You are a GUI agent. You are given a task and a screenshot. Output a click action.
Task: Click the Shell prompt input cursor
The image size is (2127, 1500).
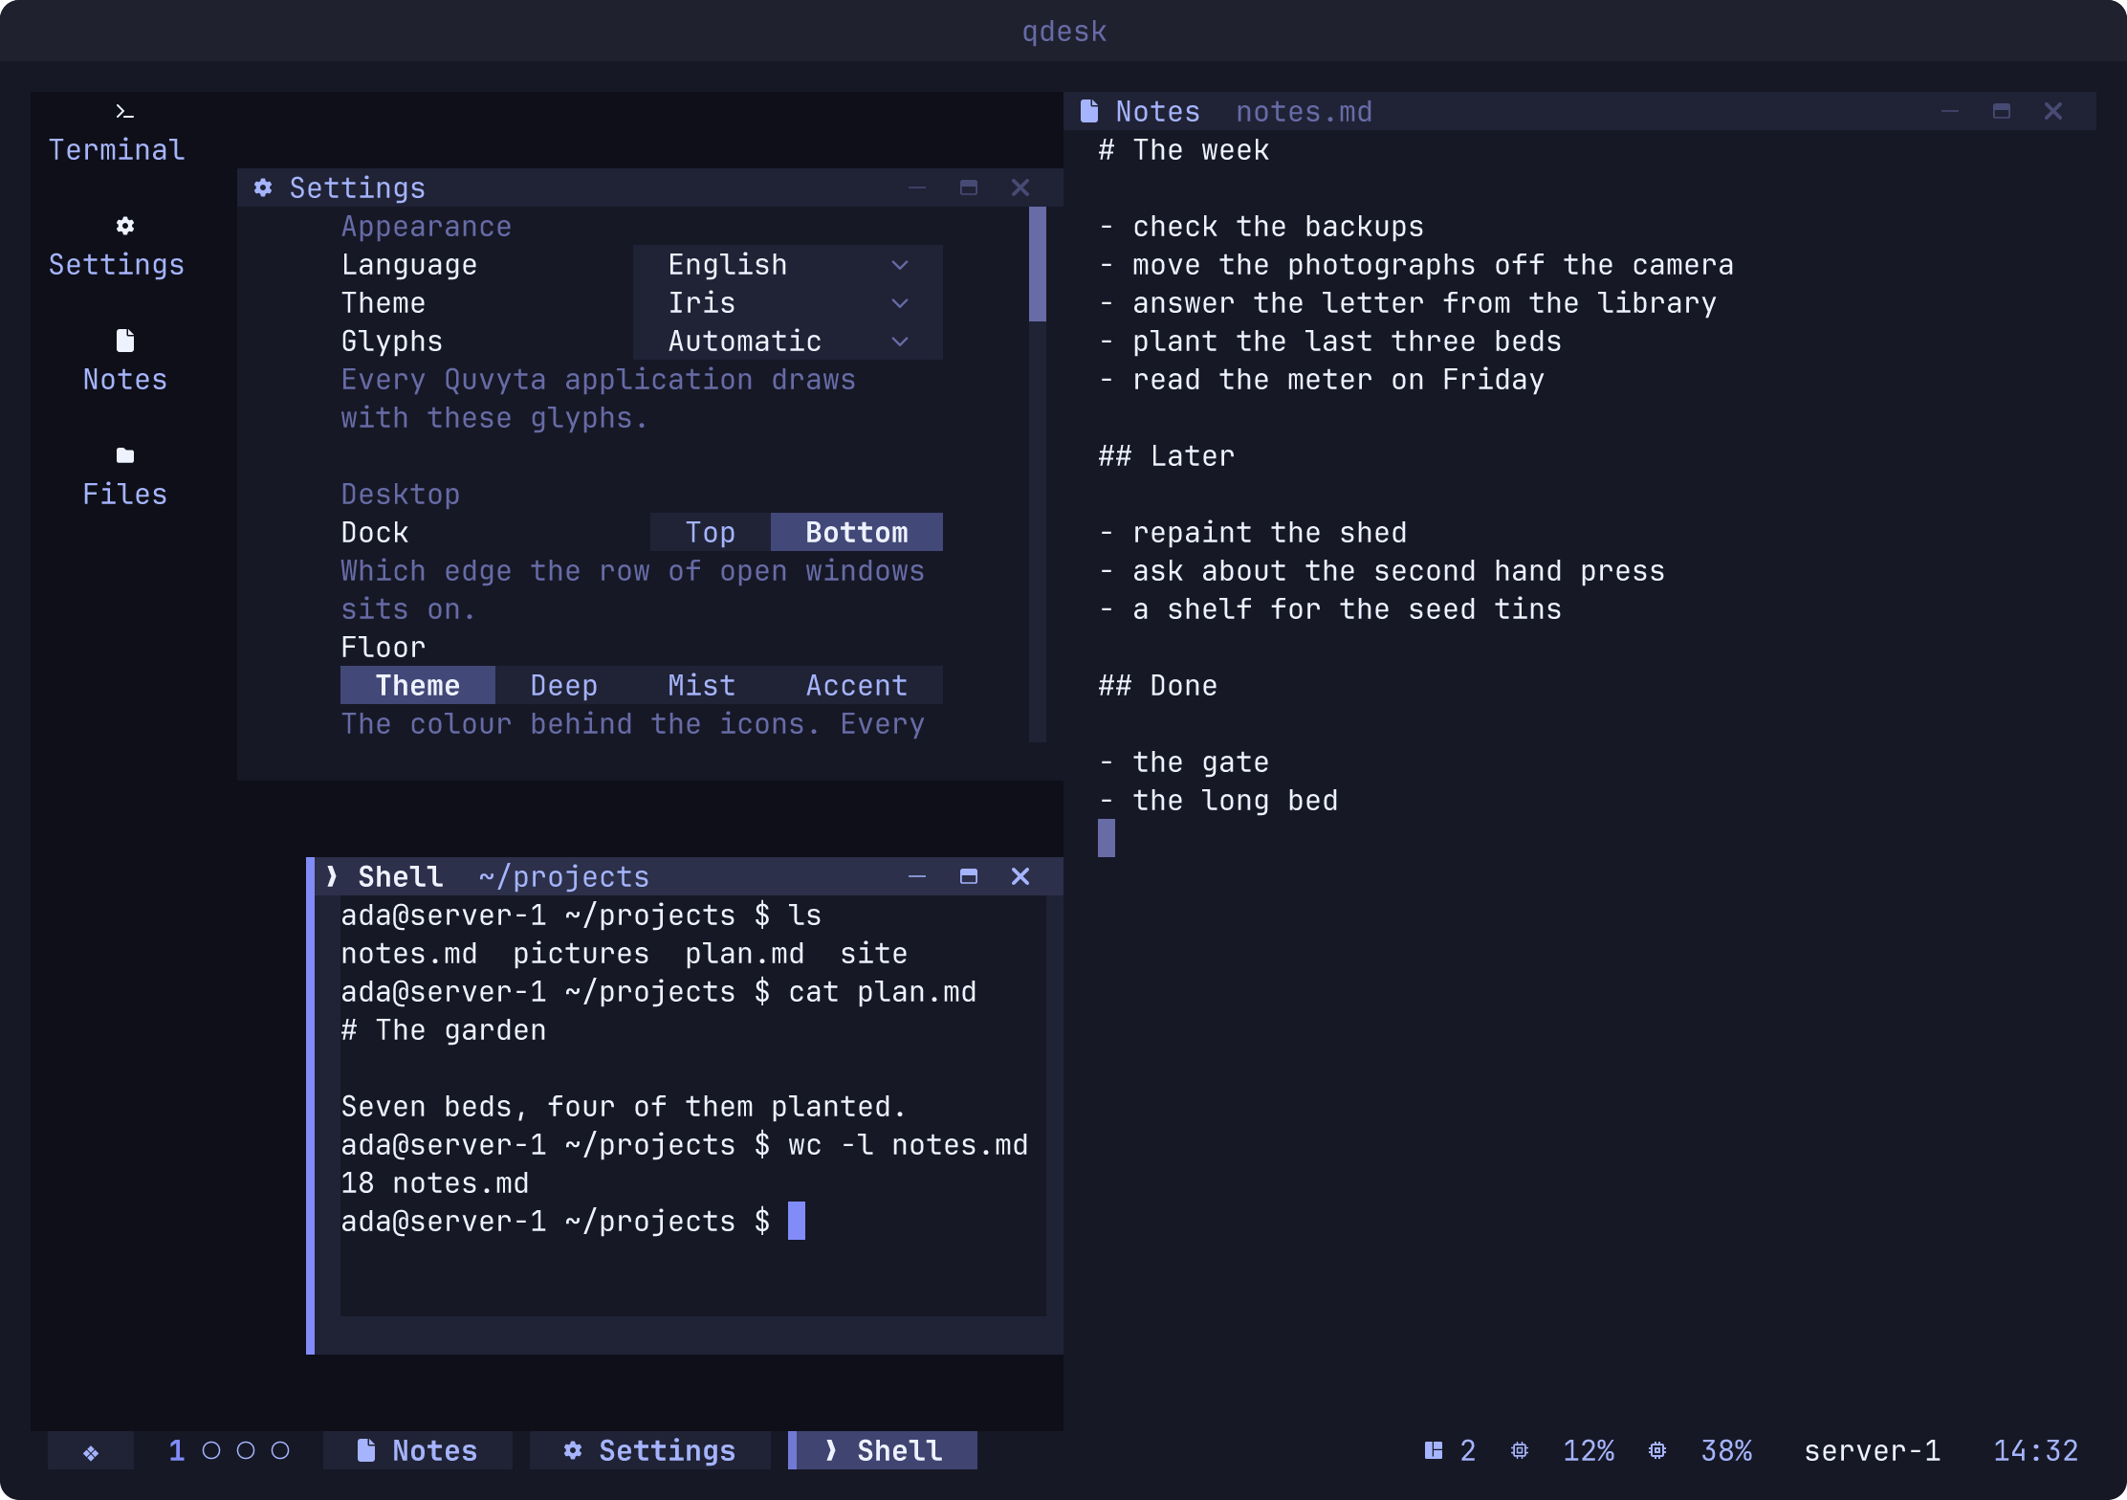point(797,1222)
